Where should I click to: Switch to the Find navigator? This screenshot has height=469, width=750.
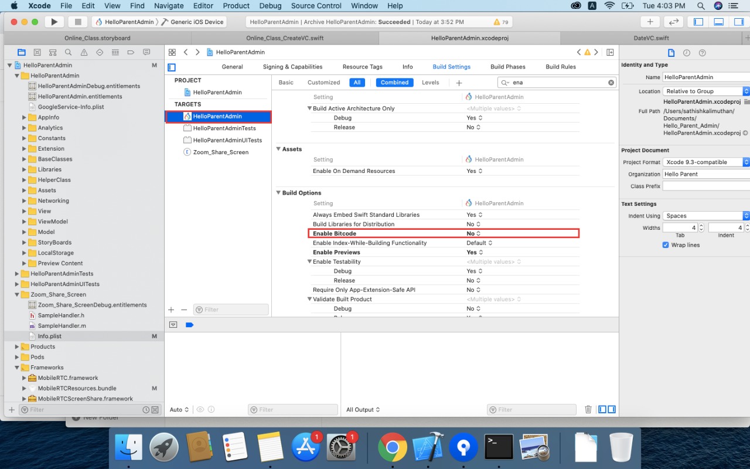pyautogui.click(x=69, y=52)
